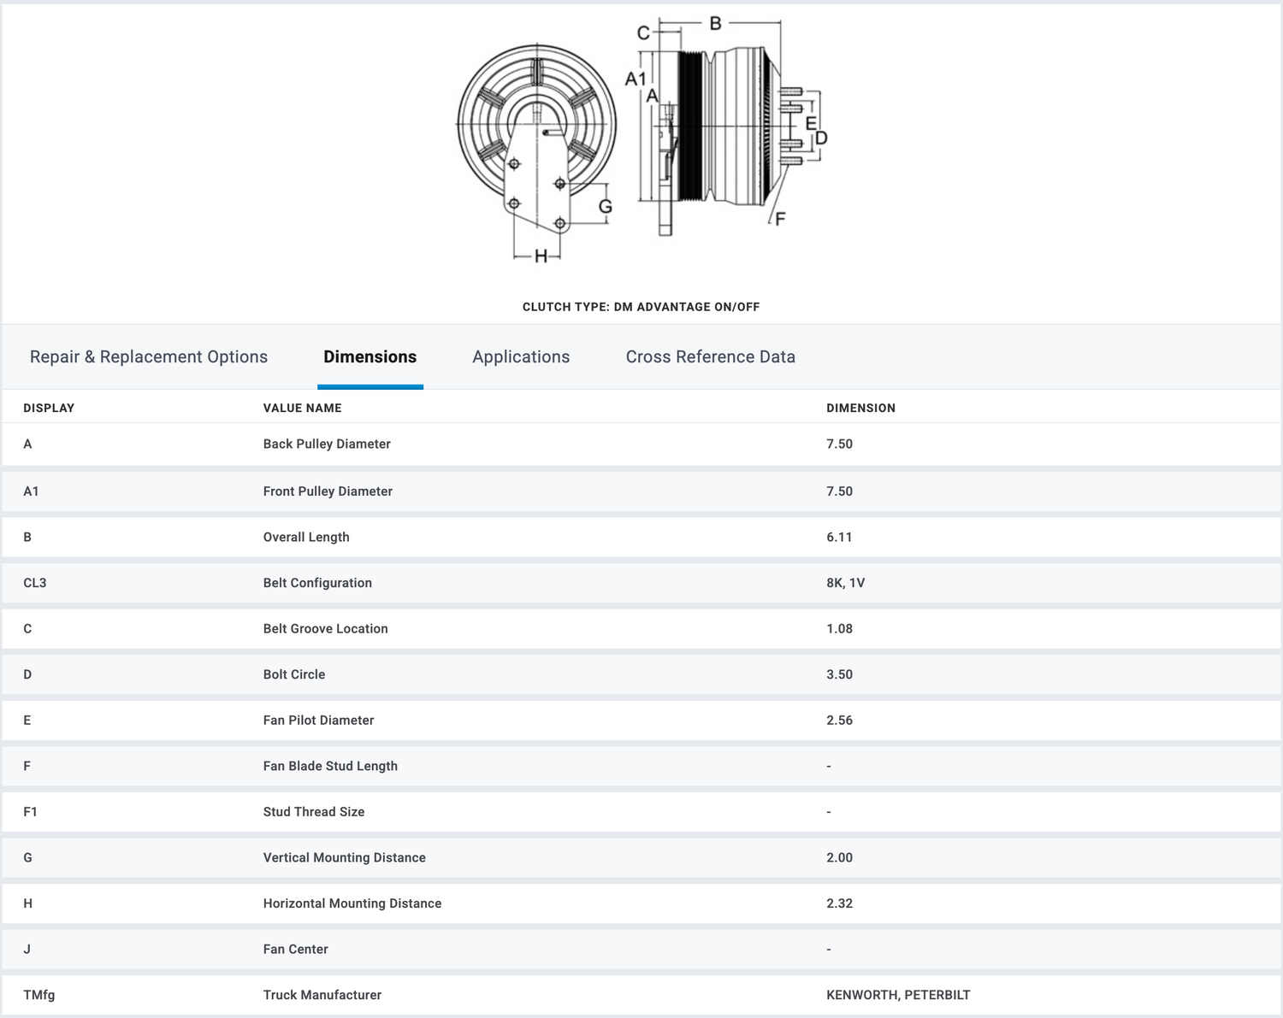Select the Vertical Mounting Distance row label
Screen dimensions: 1283x1018
(x=344, y=858)
